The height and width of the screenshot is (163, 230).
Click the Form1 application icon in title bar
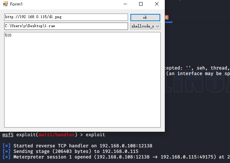tap(6, 4)
